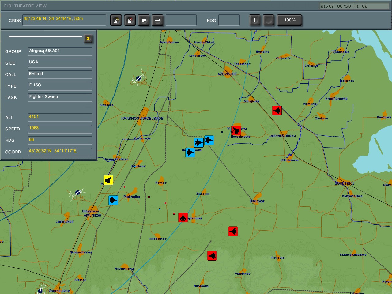Viewport: 392px width, 294px height.
Task: Click the F10: THEATRE VIEW title text
Action: click(x=25, y=6)
